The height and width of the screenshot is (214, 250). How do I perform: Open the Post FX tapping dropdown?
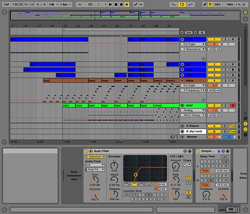[95, 169]
